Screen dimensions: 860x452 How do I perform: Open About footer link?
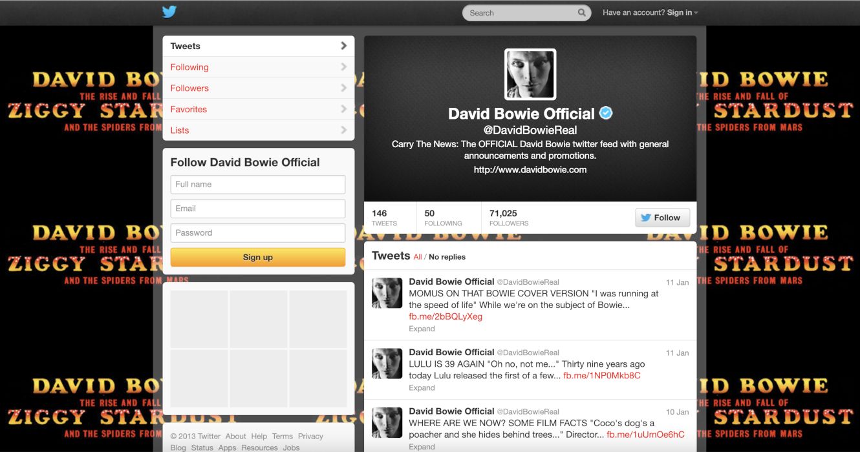[235, 437]
